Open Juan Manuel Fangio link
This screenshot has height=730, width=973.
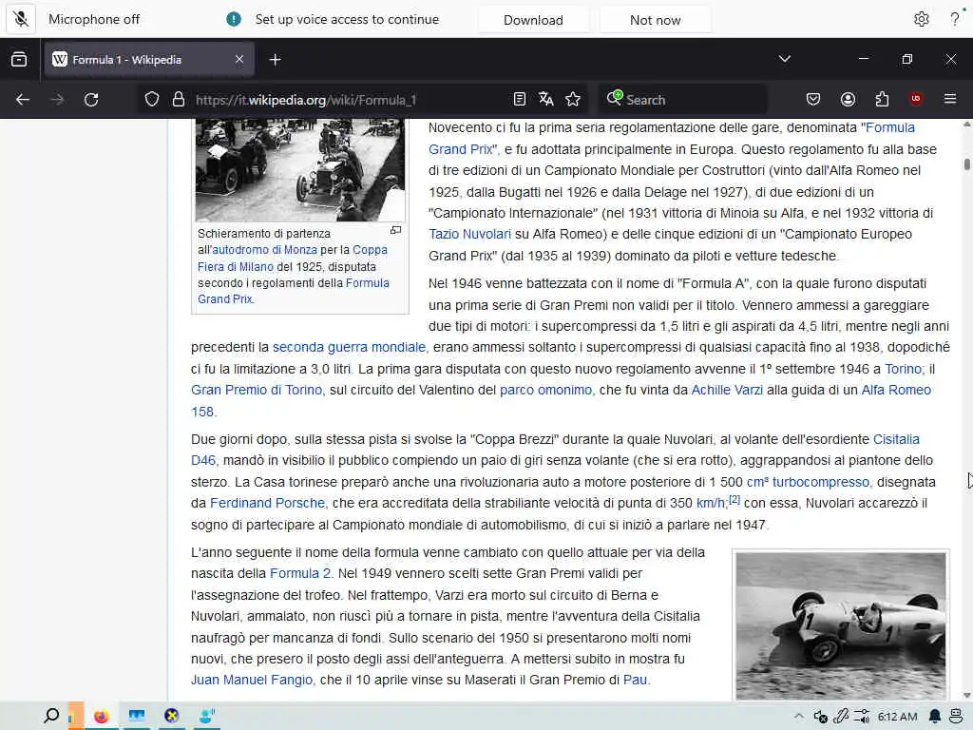pos(251,680)
